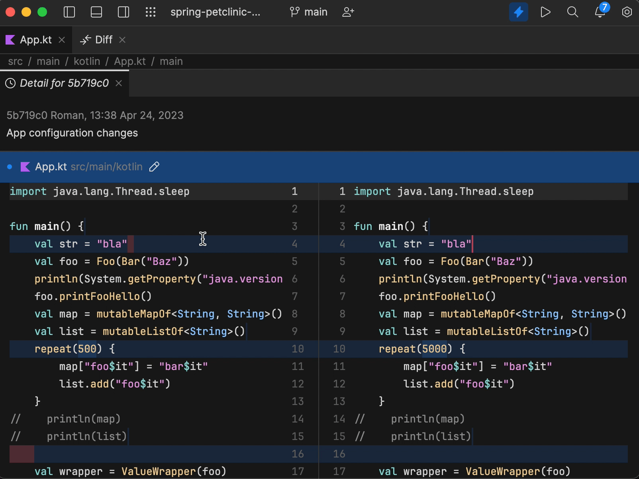Open the main branch selector
This screenshot has height=479, width=639.
309,12
